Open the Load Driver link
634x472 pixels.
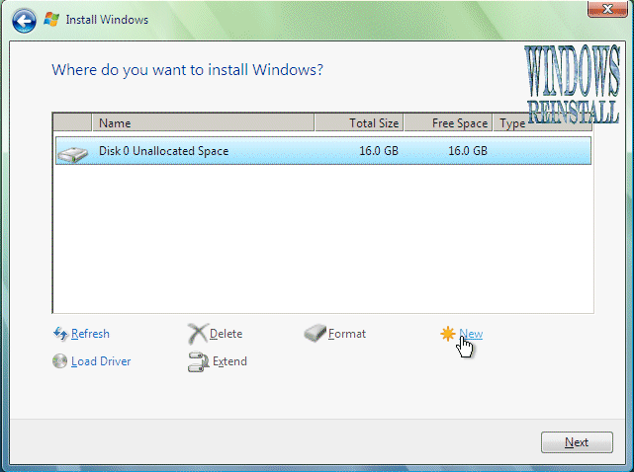tap(101, 361)
